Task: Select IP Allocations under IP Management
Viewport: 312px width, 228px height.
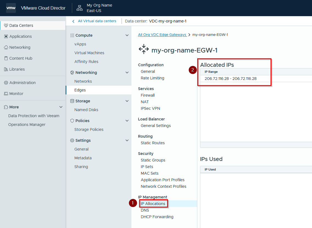Action: [x=153, y=204]
